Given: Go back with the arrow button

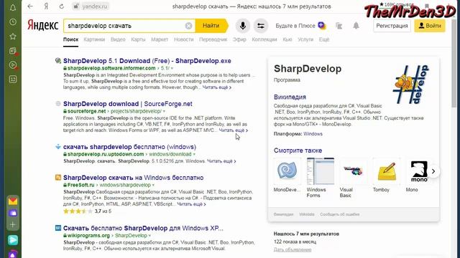Looking at the screenshot, I should point(30,6).
